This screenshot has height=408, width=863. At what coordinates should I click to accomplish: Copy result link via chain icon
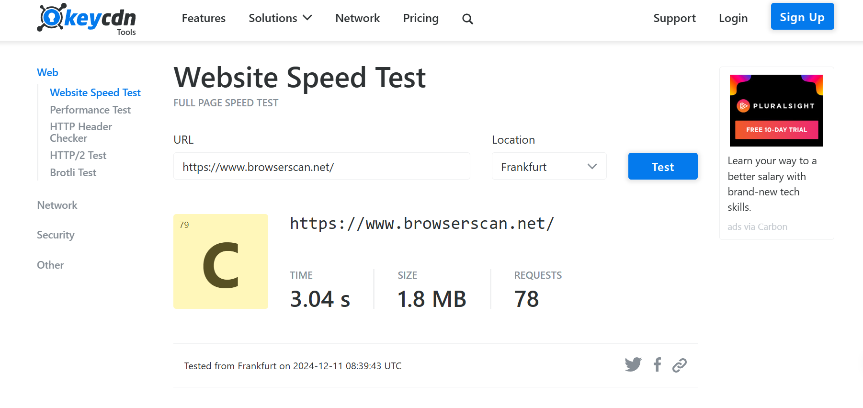680,365
